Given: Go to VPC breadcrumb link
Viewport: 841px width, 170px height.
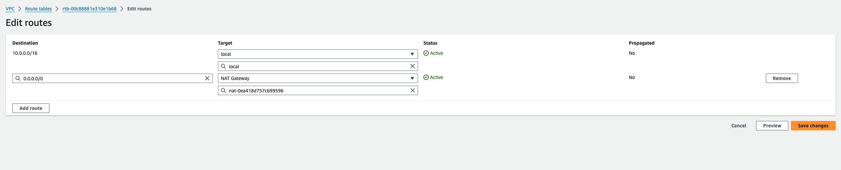Looking at the screenshot, I should tap(10, 9).
